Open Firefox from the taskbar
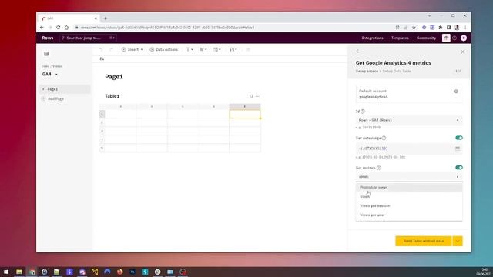 click(x=120, y=272)
